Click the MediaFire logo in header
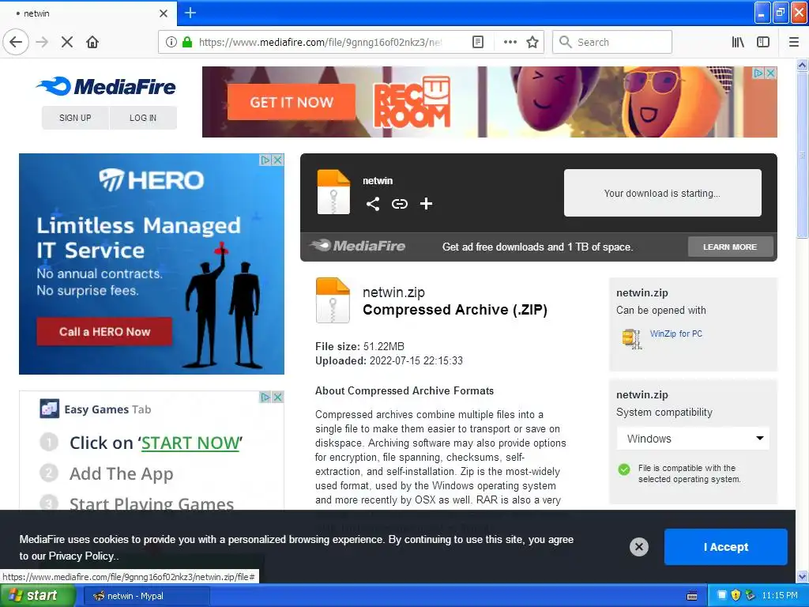 (x=107, y=86)
